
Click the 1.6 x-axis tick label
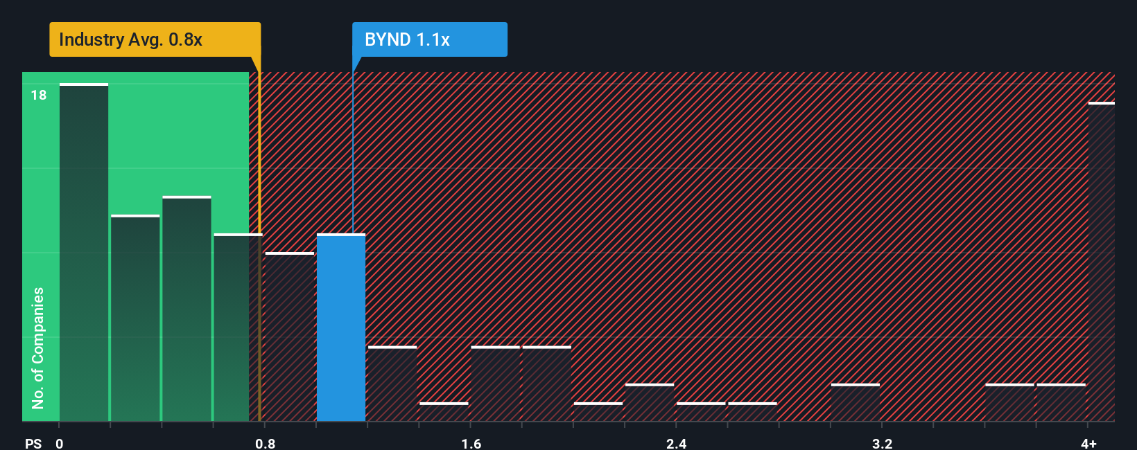pyautogui.click(x=471, y=444)
